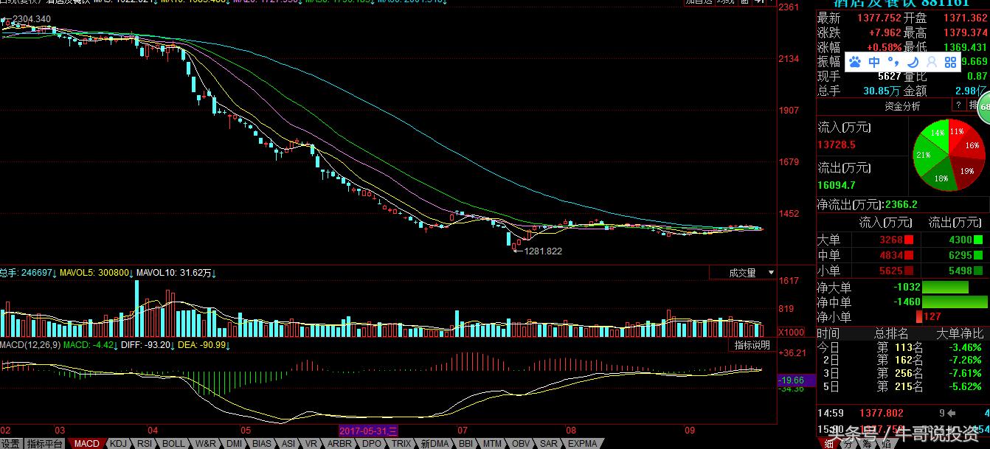Click the 最高 value 1379.374
Screen dimensions: 990x449
pyautogui.click(x=965, y=32)
